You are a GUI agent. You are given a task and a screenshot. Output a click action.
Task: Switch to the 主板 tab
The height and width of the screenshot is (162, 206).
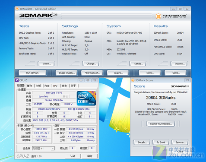(38, 86)
